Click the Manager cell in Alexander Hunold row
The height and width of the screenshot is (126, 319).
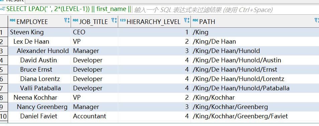pyautogui.click(x=94, y=51)
